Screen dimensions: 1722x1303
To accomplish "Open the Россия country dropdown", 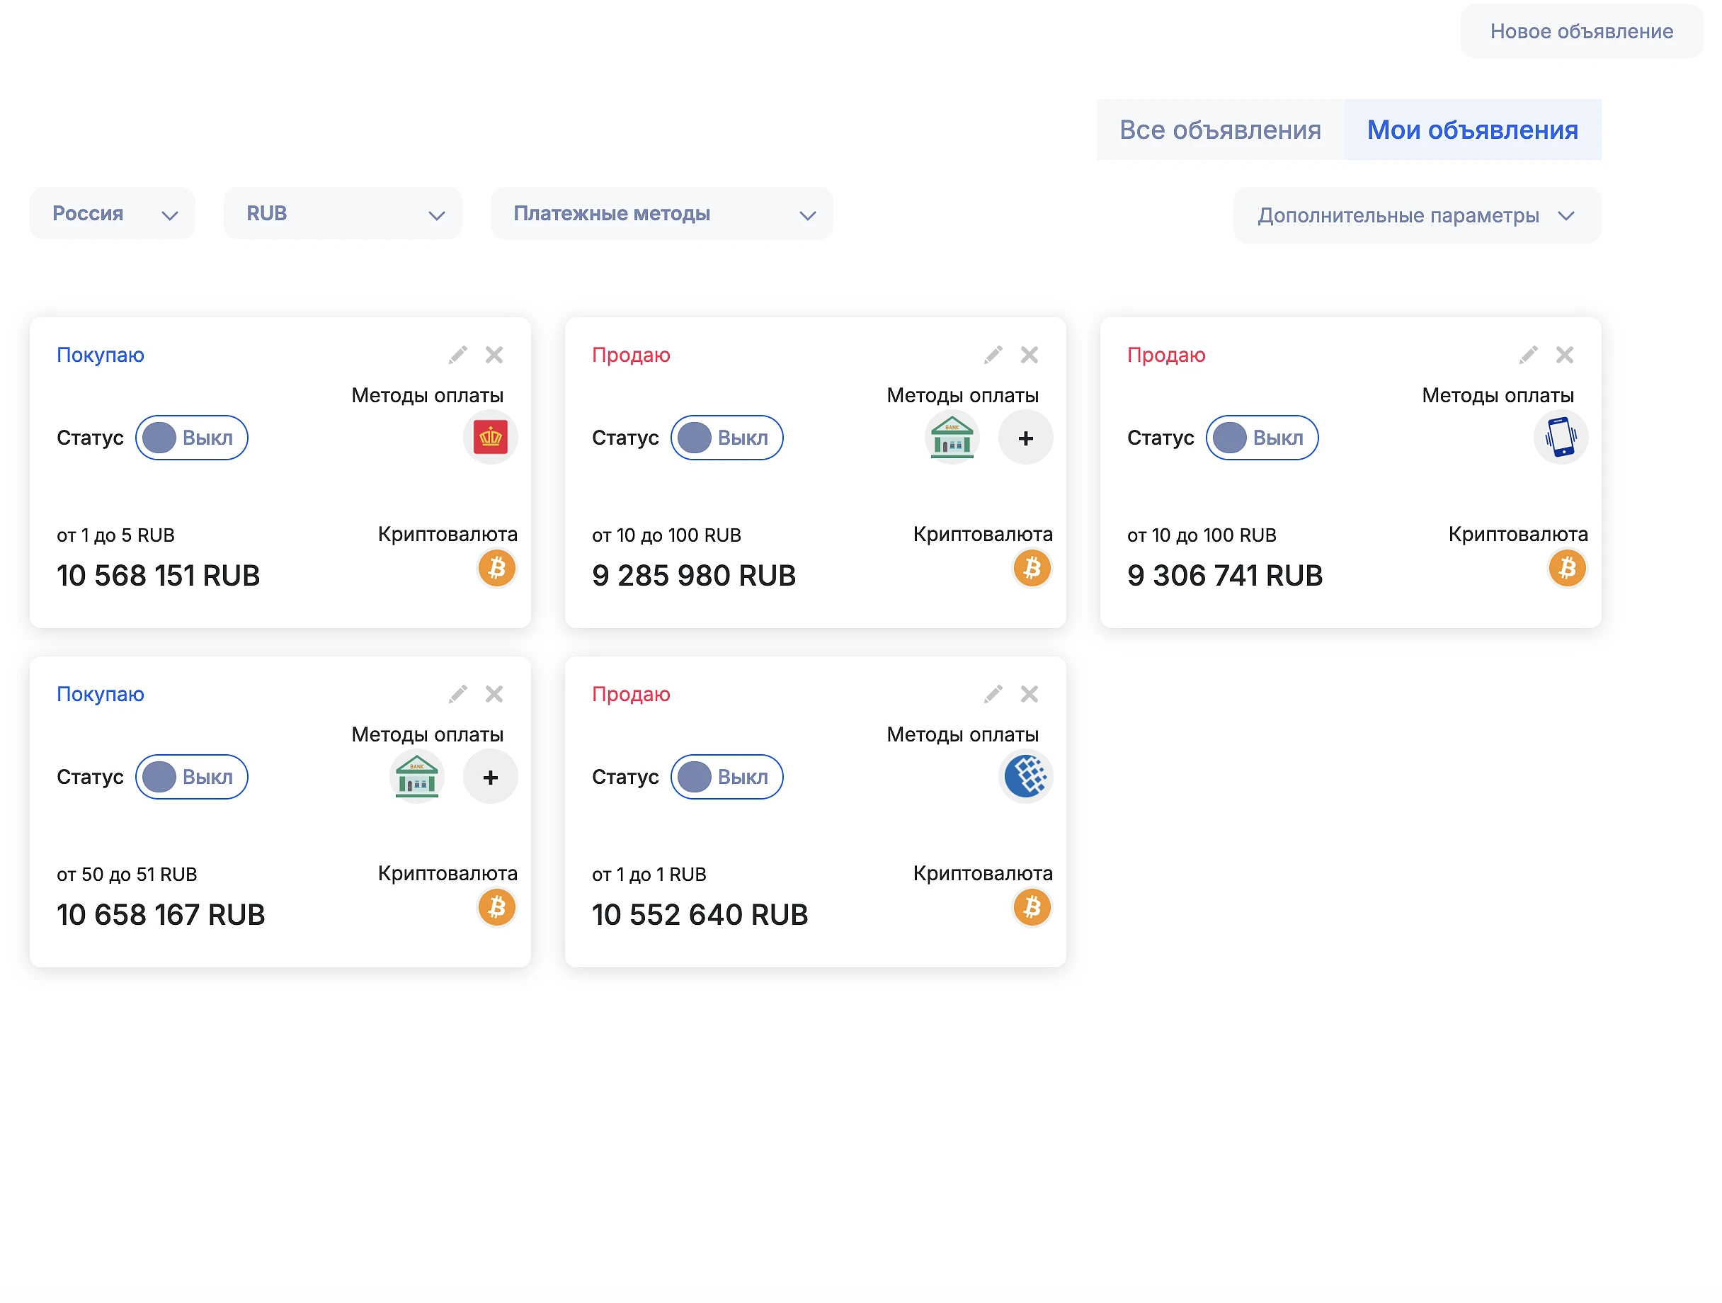I will (112, 214).
